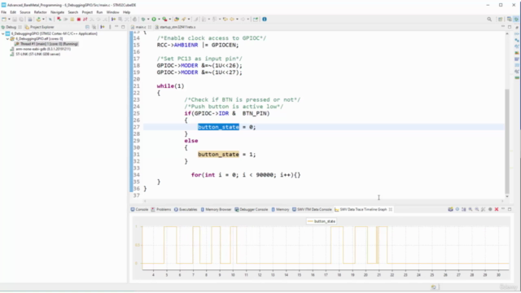Minimize the SWV graph panel
The height and width of the screenshot is (293, 521).
[503, 209]
